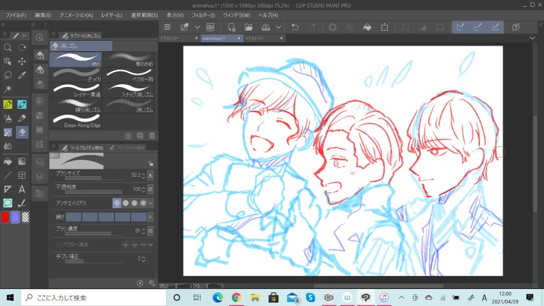Toggle the tool property lock icon
This screenshot has height=306, width=544.
pyautogui.click(x=150, y=163)
